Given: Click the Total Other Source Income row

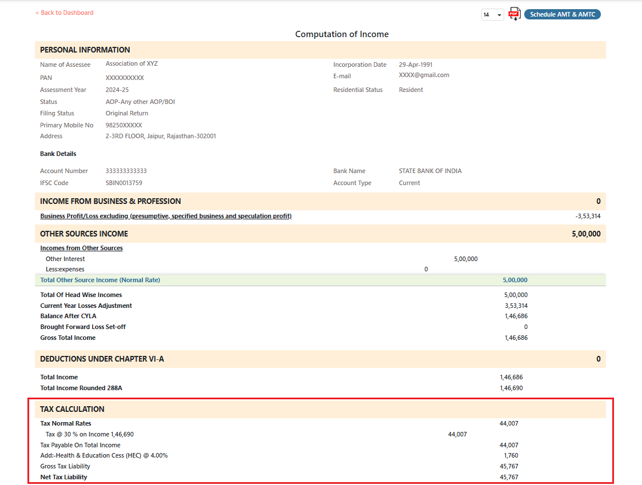Looking at the screenshot, I should [x=320, y=280].
